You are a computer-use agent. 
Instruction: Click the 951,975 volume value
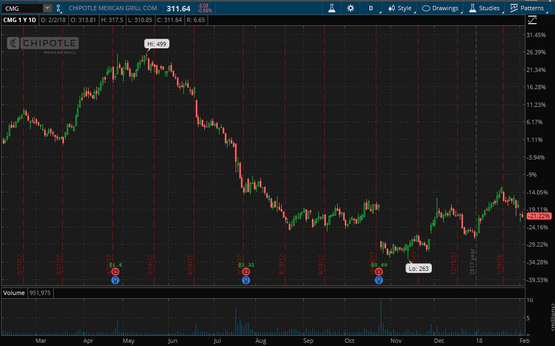coord(40,293)
